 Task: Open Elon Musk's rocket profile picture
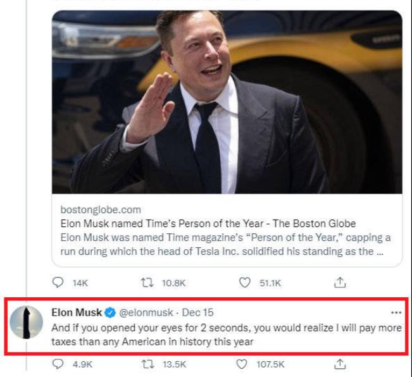tap(27, 322)
